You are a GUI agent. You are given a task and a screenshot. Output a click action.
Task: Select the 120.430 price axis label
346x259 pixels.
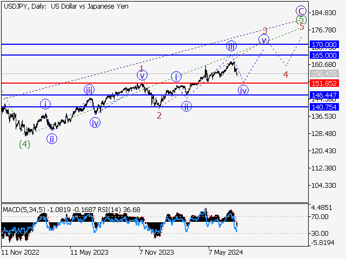323,151
